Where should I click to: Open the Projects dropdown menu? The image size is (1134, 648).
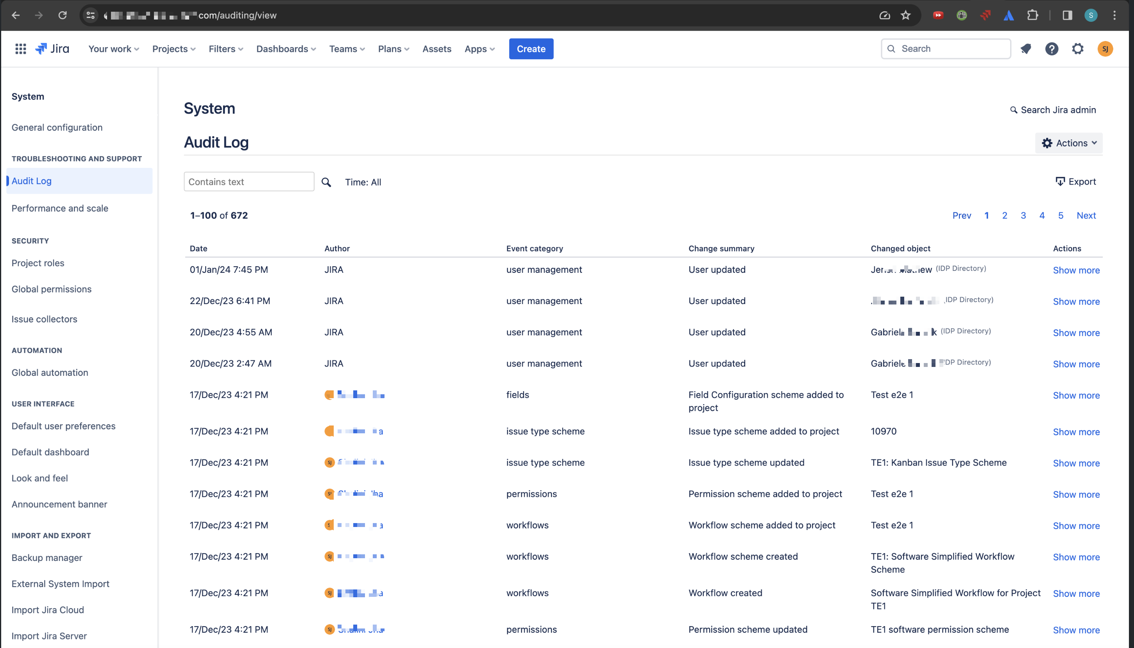coord(174,49)
